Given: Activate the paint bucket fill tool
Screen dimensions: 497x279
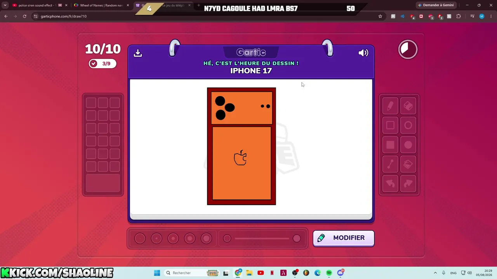Looking at the screenshot, I should [x=408, y=164].
